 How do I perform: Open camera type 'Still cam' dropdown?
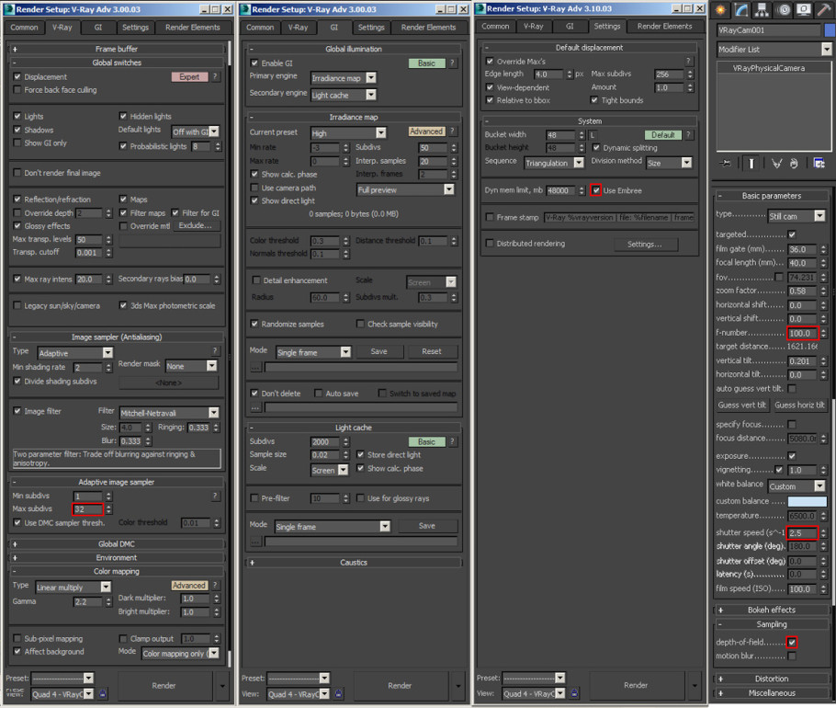click(796, 216)
